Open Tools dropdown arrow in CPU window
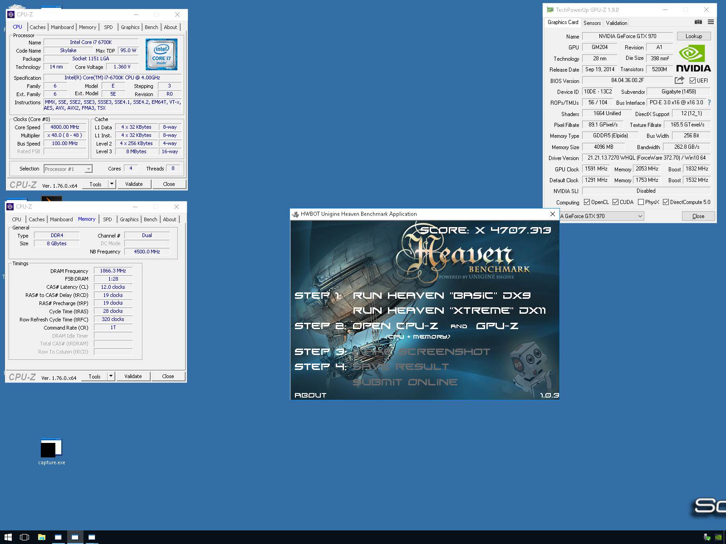The image size is (726, 544). pos(112,184)
